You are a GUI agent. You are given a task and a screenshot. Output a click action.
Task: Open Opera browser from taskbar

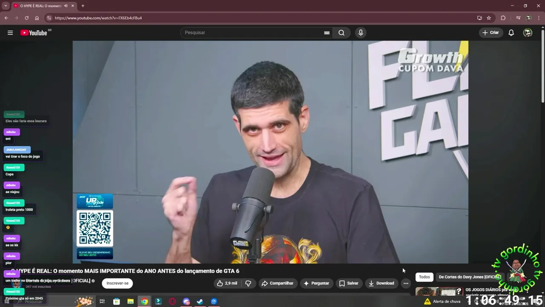tap(172, 301)
